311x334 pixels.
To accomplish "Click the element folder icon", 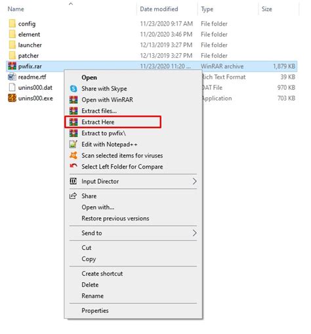I will 12,34.
